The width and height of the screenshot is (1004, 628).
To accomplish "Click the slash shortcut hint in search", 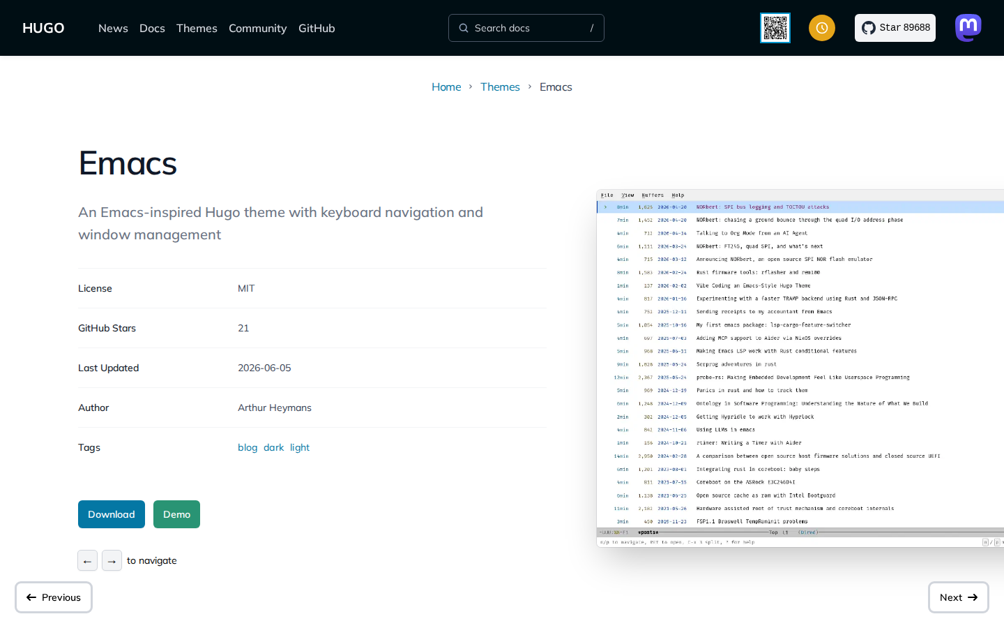I will [592, 28].
